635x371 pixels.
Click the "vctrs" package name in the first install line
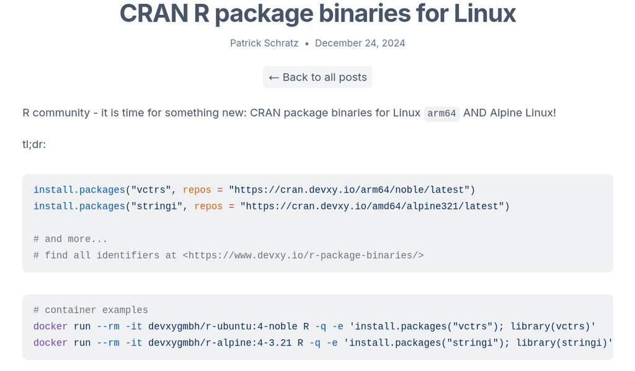(151, 190)
